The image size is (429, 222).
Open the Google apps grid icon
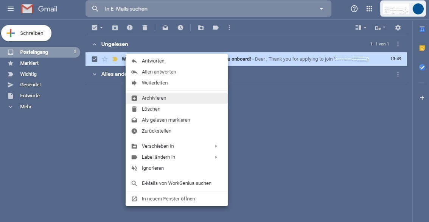(x=369, y=9)
